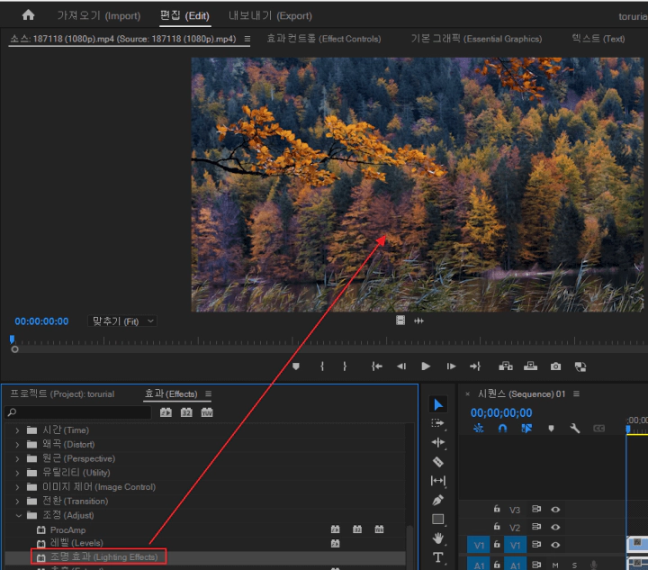Viewport: 648px width, 570px height.
Task: Select the Ripple Edit tool
Action: (438, 443)
